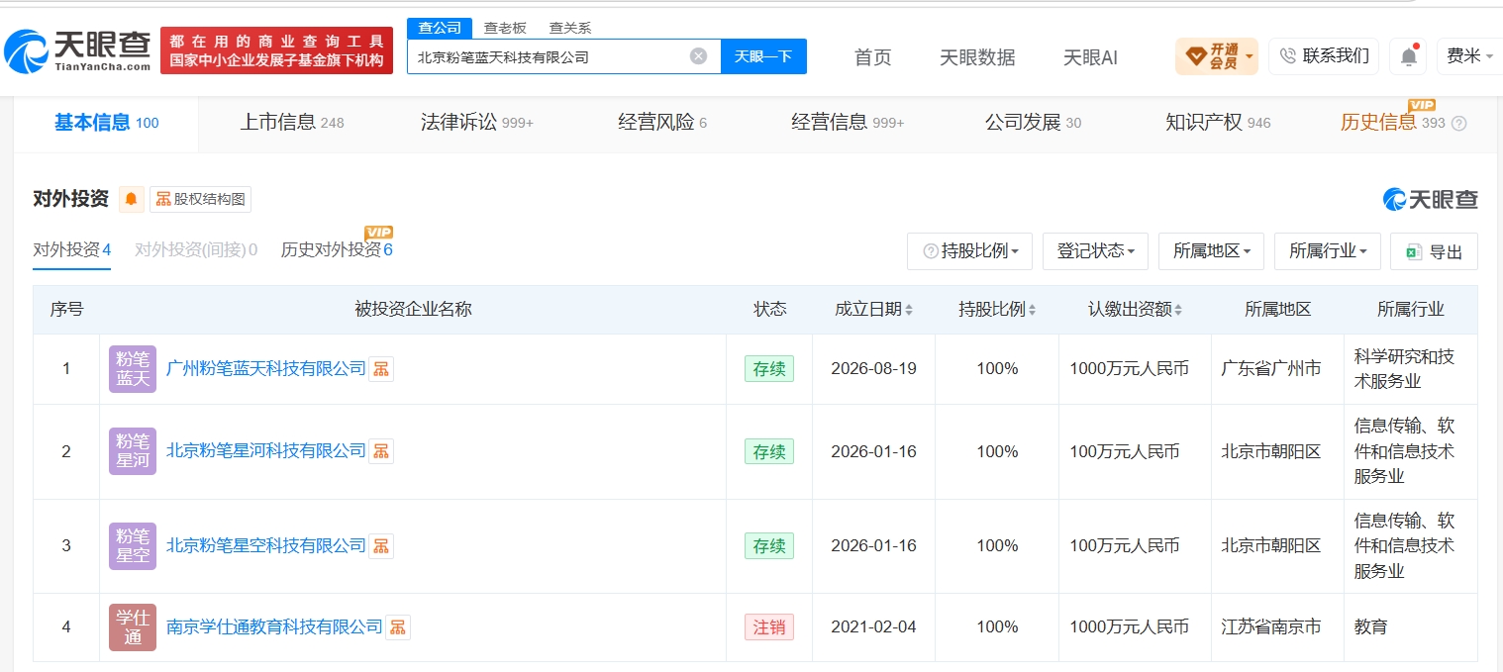Click the Tianyancha logo at top left
This screenshot has width=1503, height=672.
click(77, 50)
